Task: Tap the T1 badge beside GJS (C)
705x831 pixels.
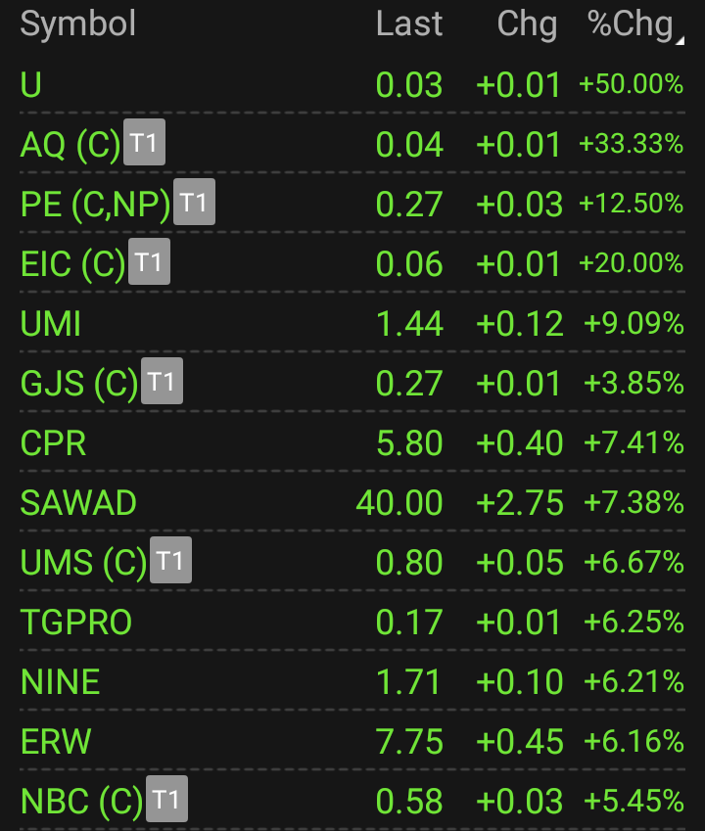Action: [x=162, y=382]
